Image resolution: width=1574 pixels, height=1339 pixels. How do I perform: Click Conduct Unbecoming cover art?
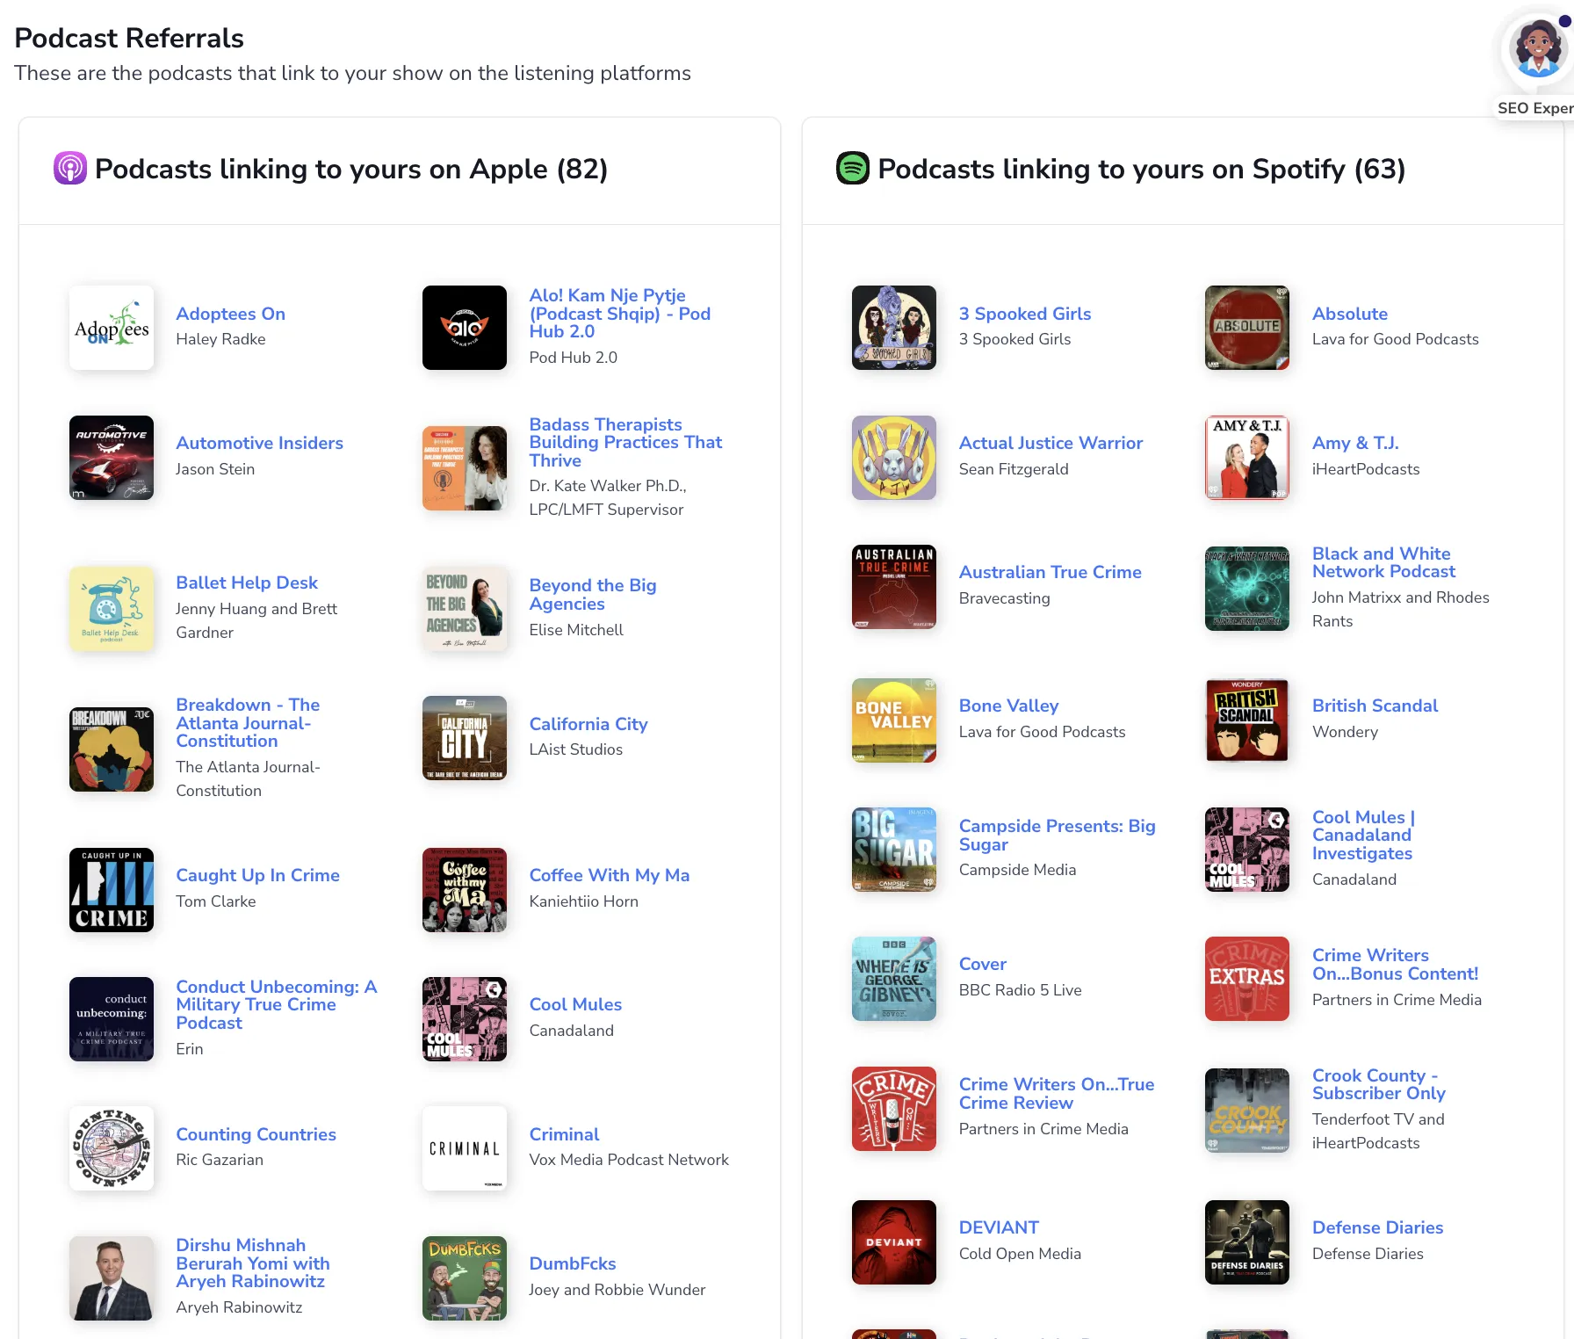tap(112, 1019)
